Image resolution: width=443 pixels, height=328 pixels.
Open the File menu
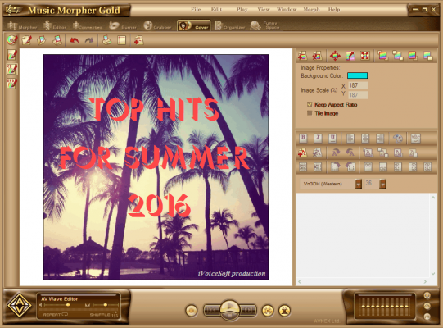pyautogui.click(x=196, y=10)
